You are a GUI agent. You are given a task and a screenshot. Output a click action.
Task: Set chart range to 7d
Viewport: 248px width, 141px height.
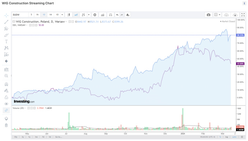[x=43, y=137]
